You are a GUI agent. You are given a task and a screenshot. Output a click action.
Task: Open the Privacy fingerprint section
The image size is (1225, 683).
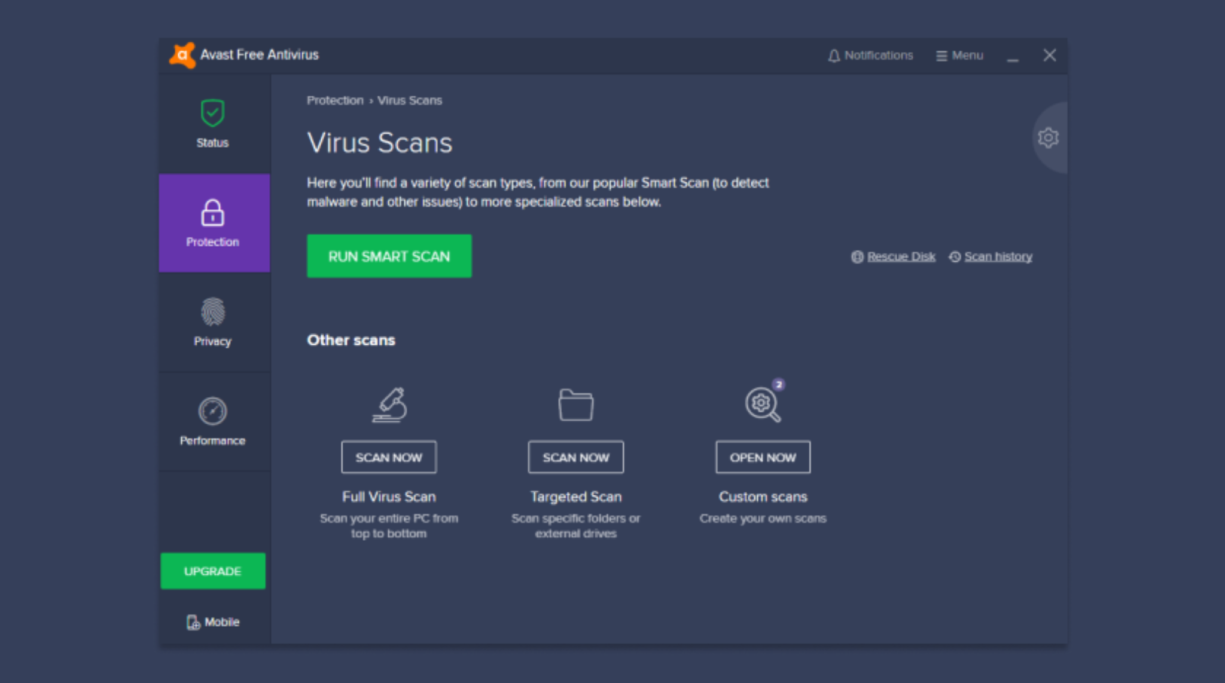213,322
